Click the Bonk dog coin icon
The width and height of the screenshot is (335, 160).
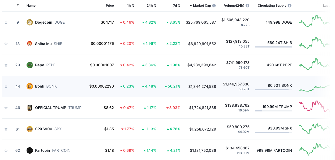point(30,86)
